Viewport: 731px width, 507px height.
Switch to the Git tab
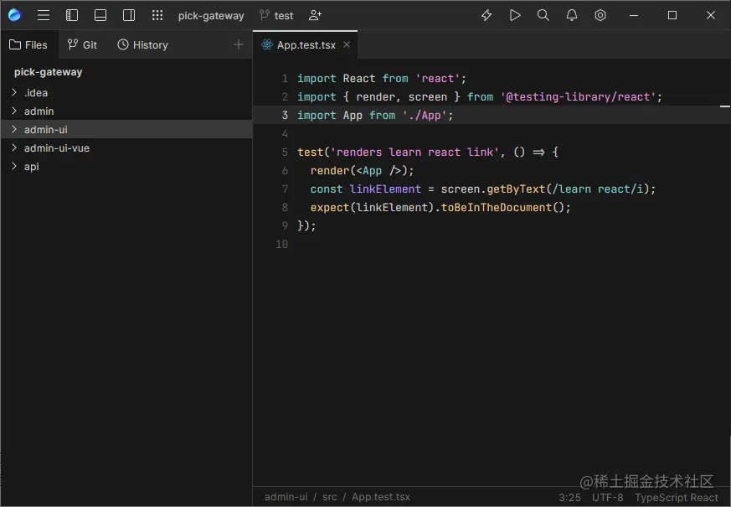tap(82, 44)
